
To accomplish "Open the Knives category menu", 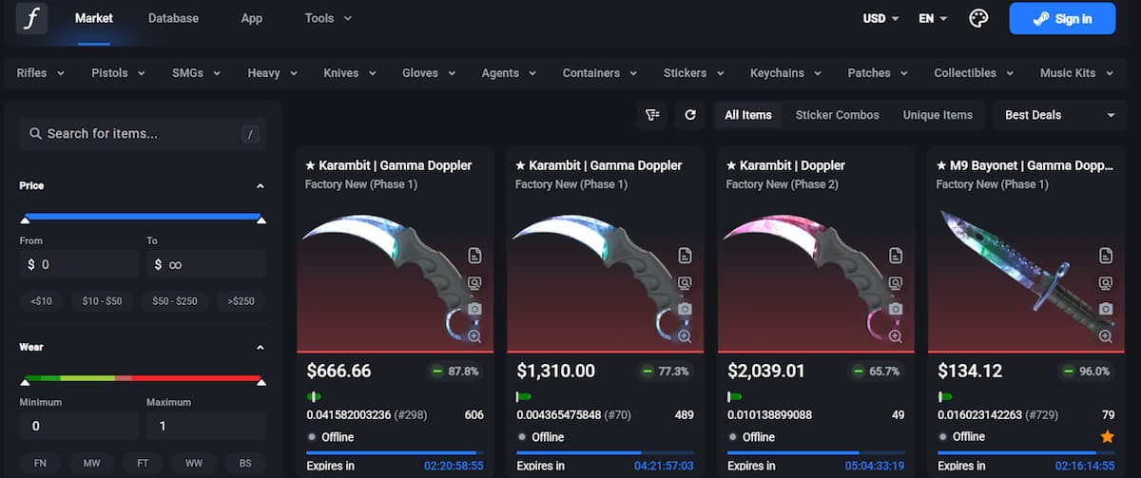I will click(x=349, y=73).
